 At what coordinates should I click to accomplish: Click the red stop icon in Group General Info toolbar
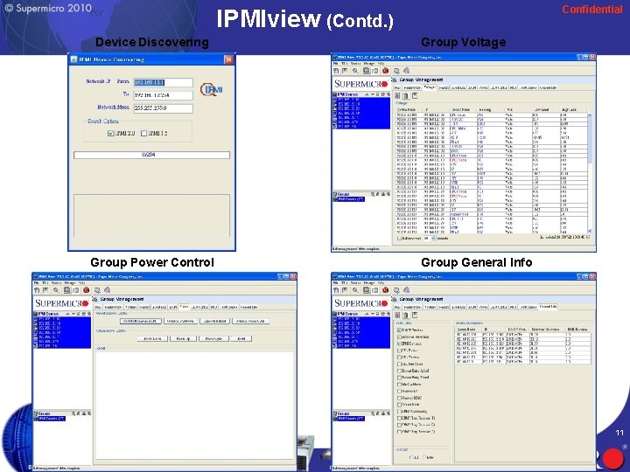[x=385, y=290]
